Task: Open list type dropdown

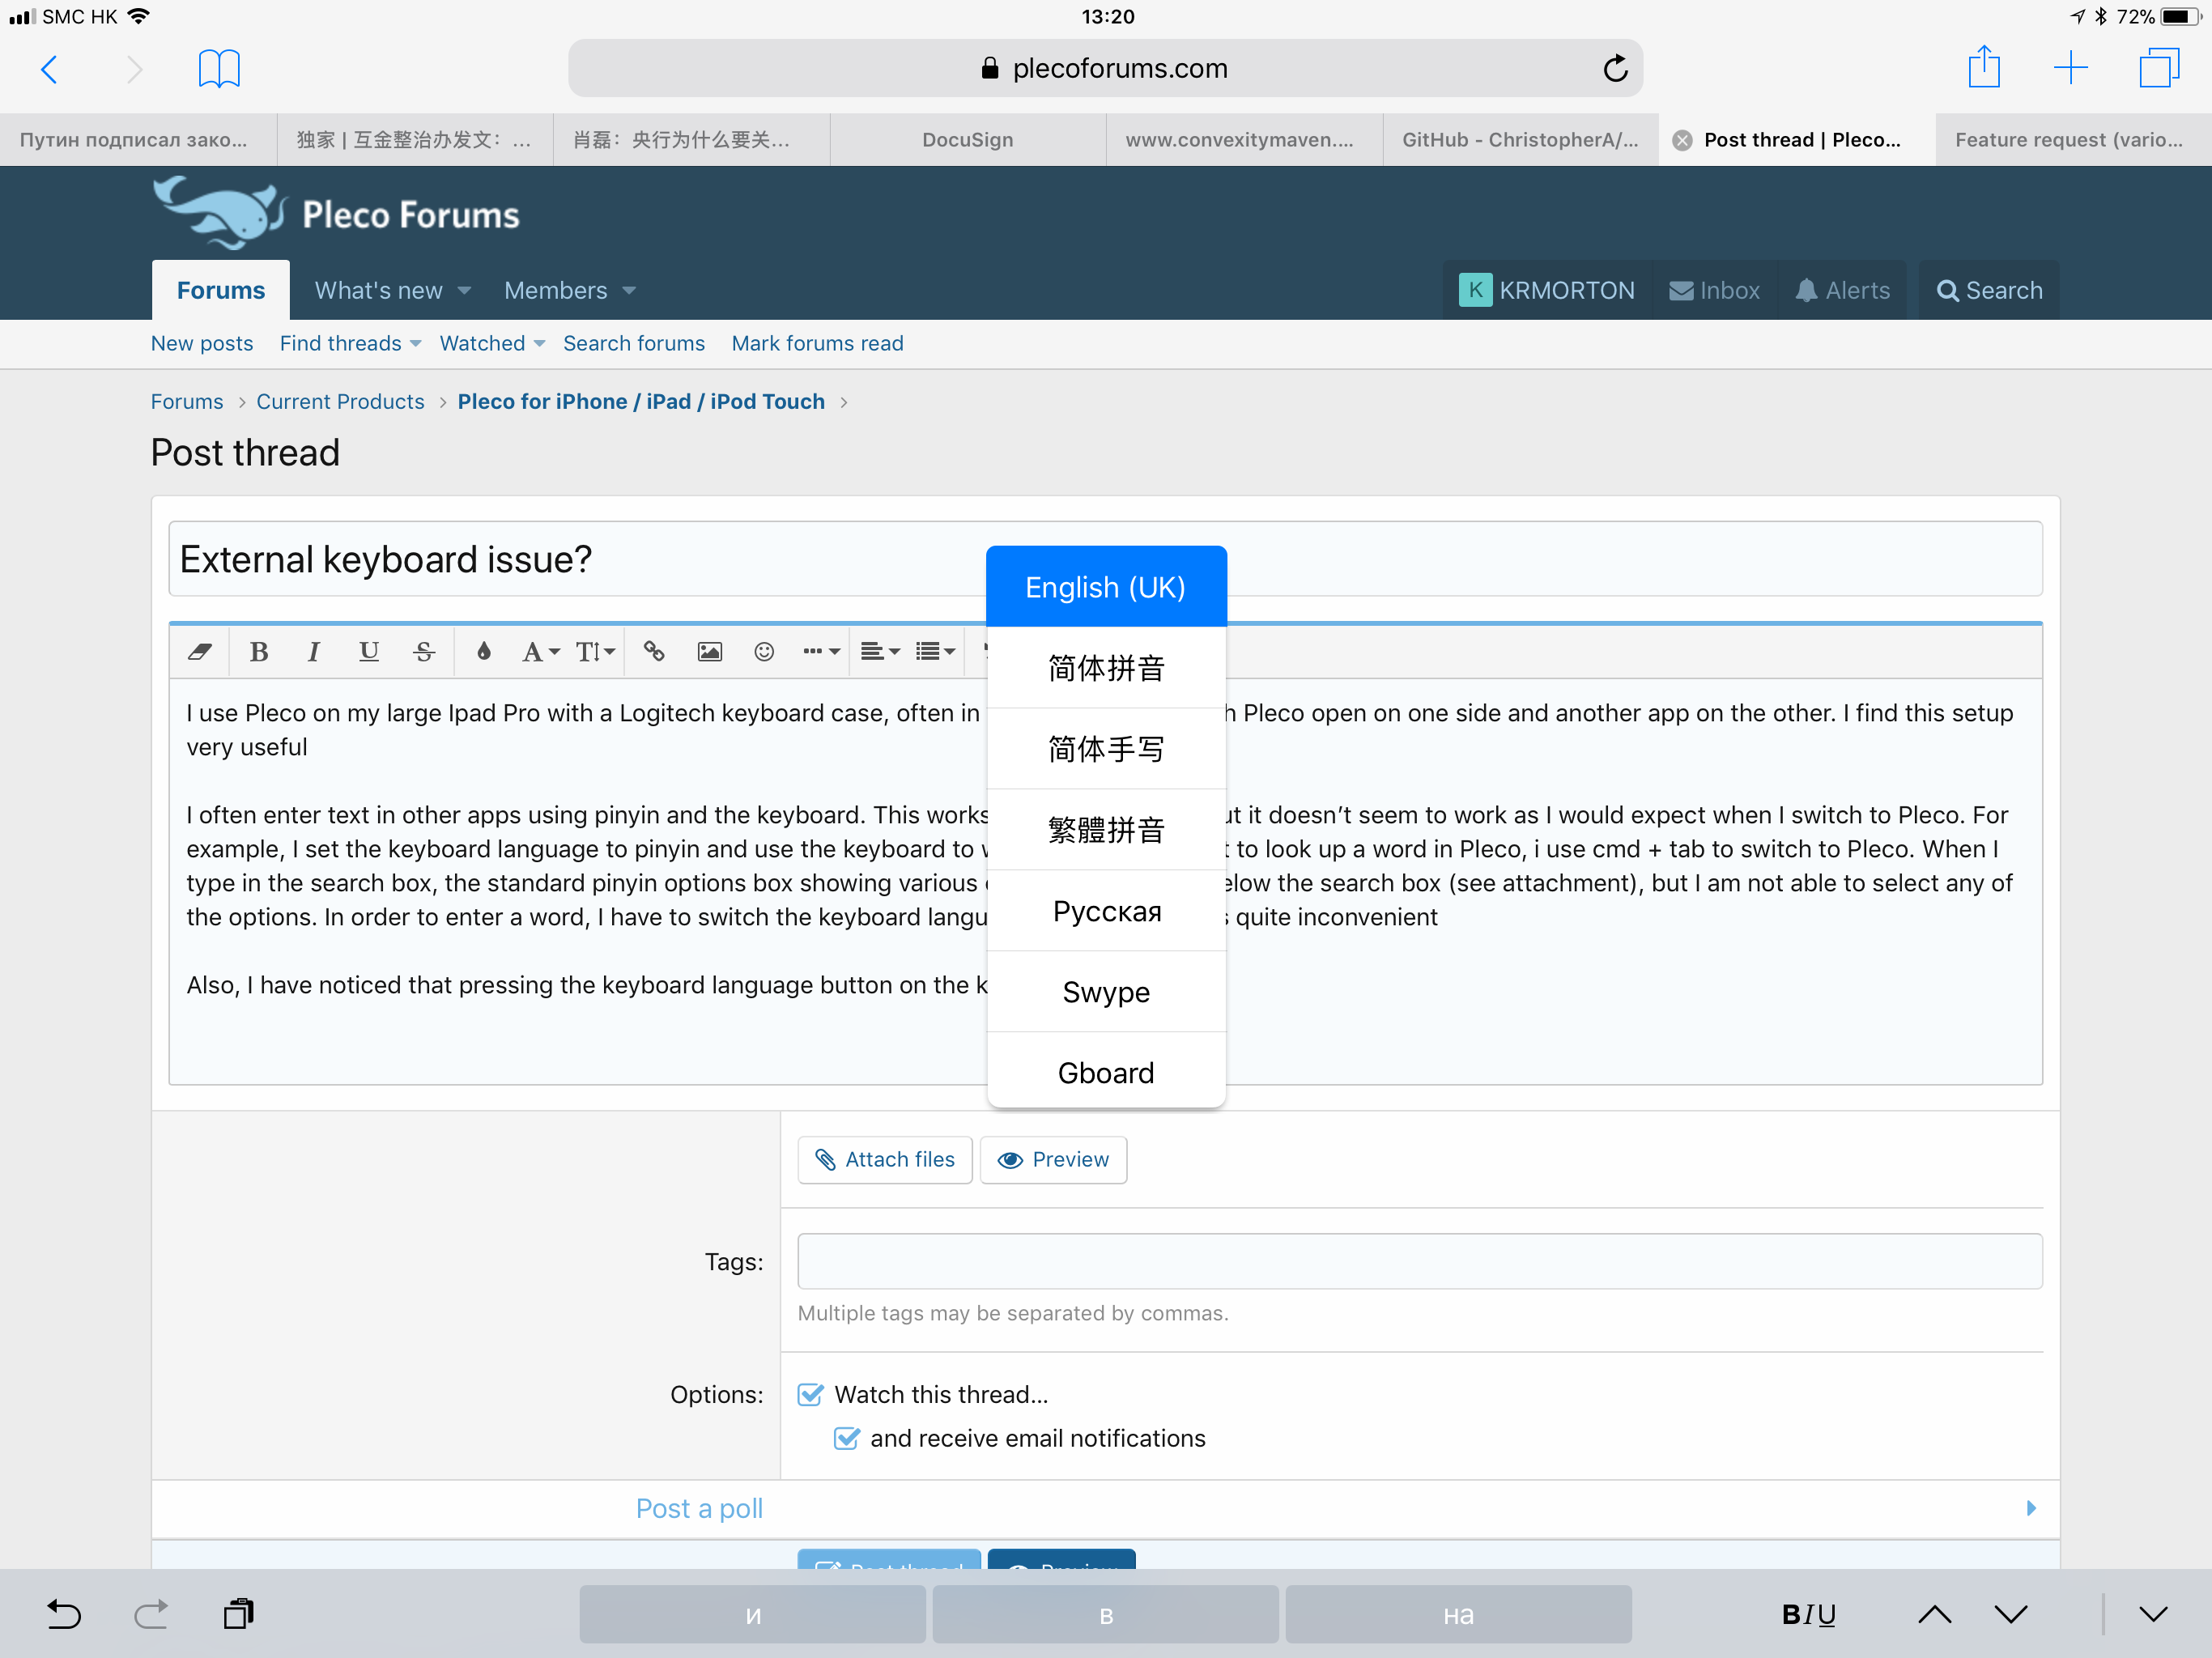Action: (936, 652)
